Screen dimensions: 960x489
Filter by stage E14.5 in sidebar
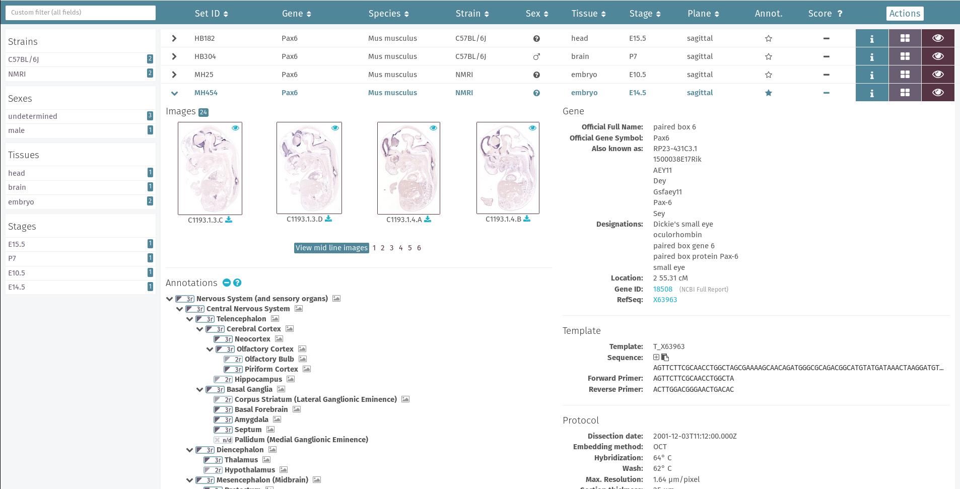[x=81, y=287]
